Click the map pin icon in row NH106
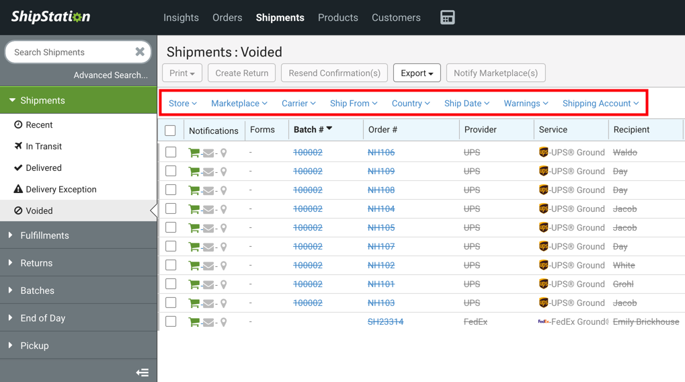The width and height of the screenshot is (685, 382). pyautogui.click(x=223, y=153)
